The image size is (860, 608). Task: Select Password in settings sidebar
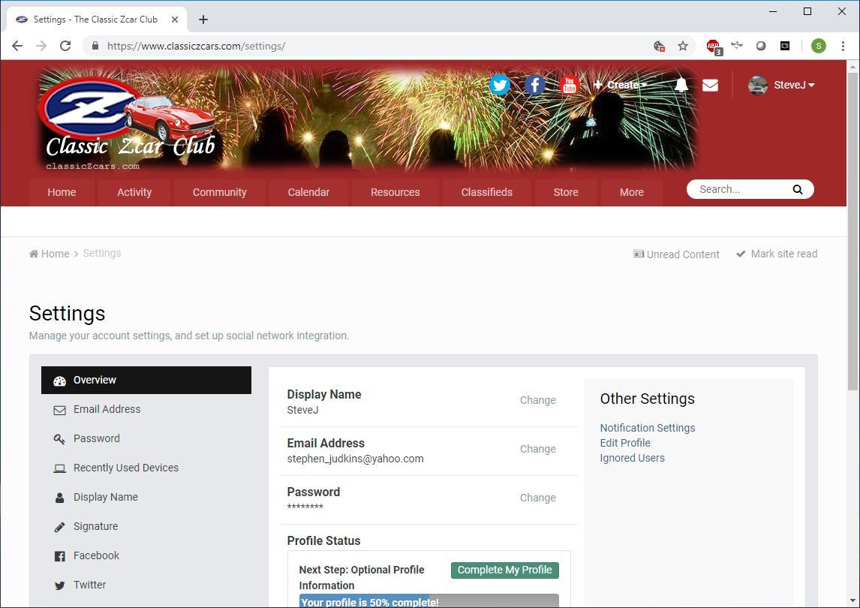coord(146,438)
